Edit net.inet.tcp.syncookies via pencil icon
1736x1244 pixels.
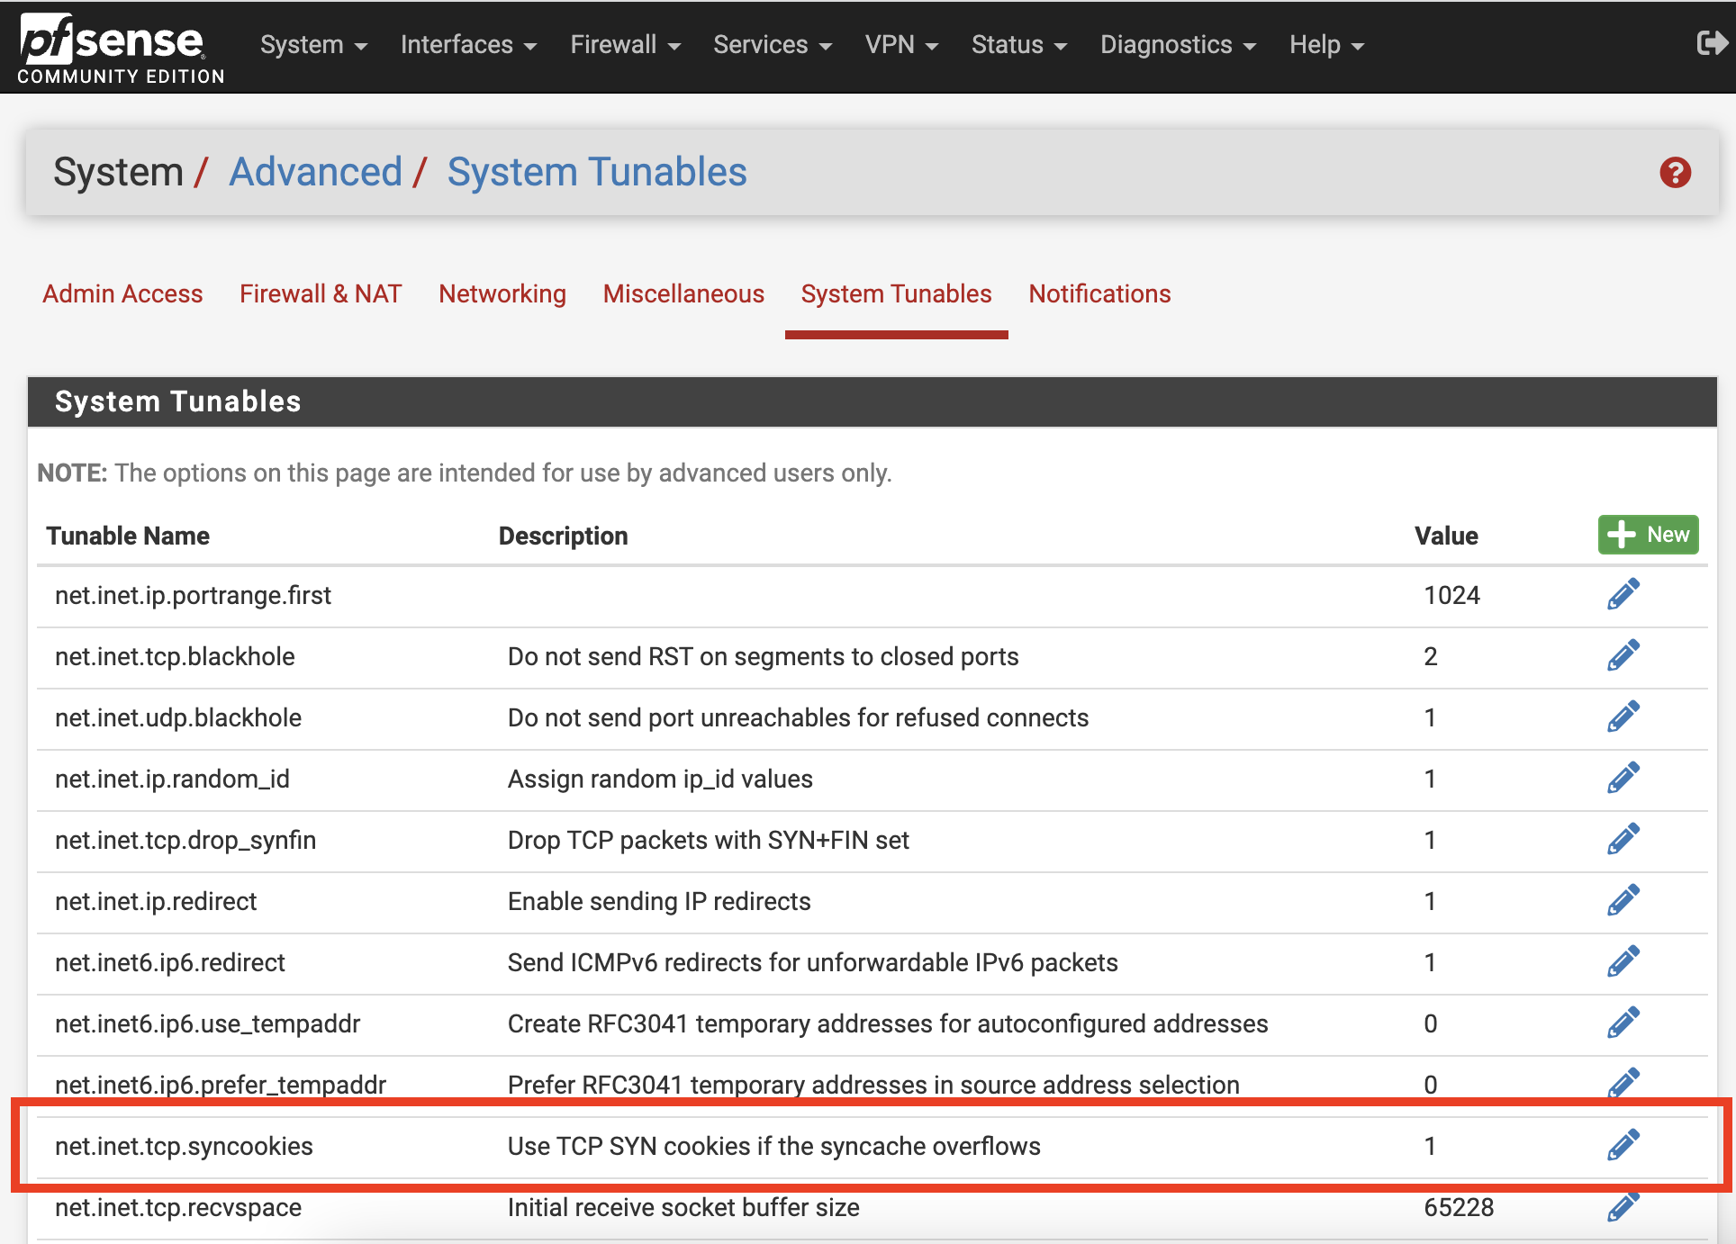click(1623, 1145)
